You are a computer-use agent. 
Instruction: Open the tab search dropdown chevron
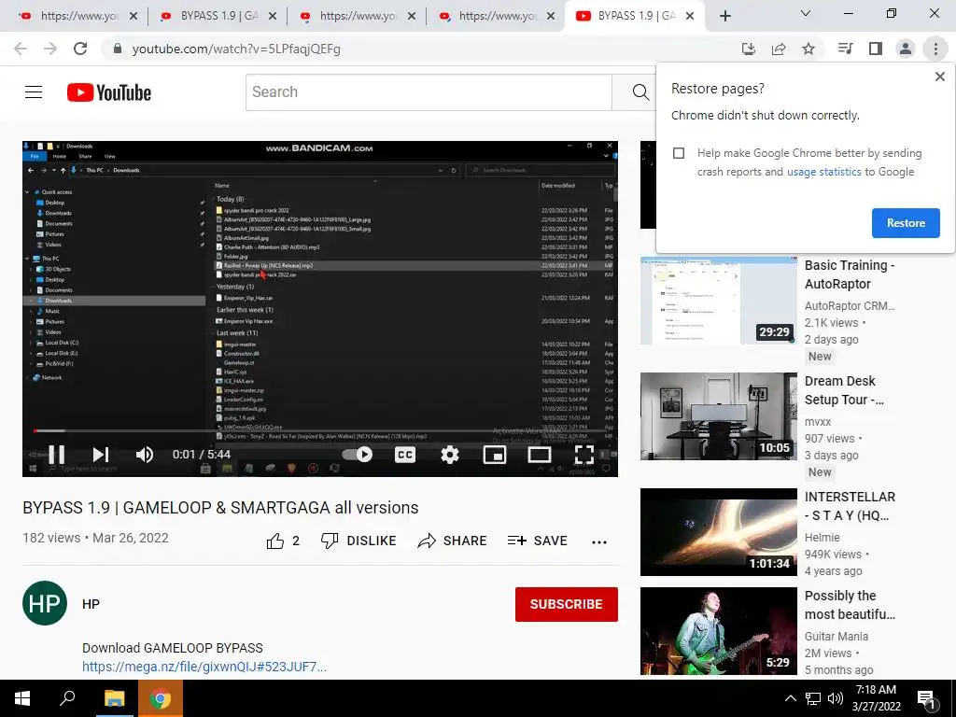[x=806, y=13]
